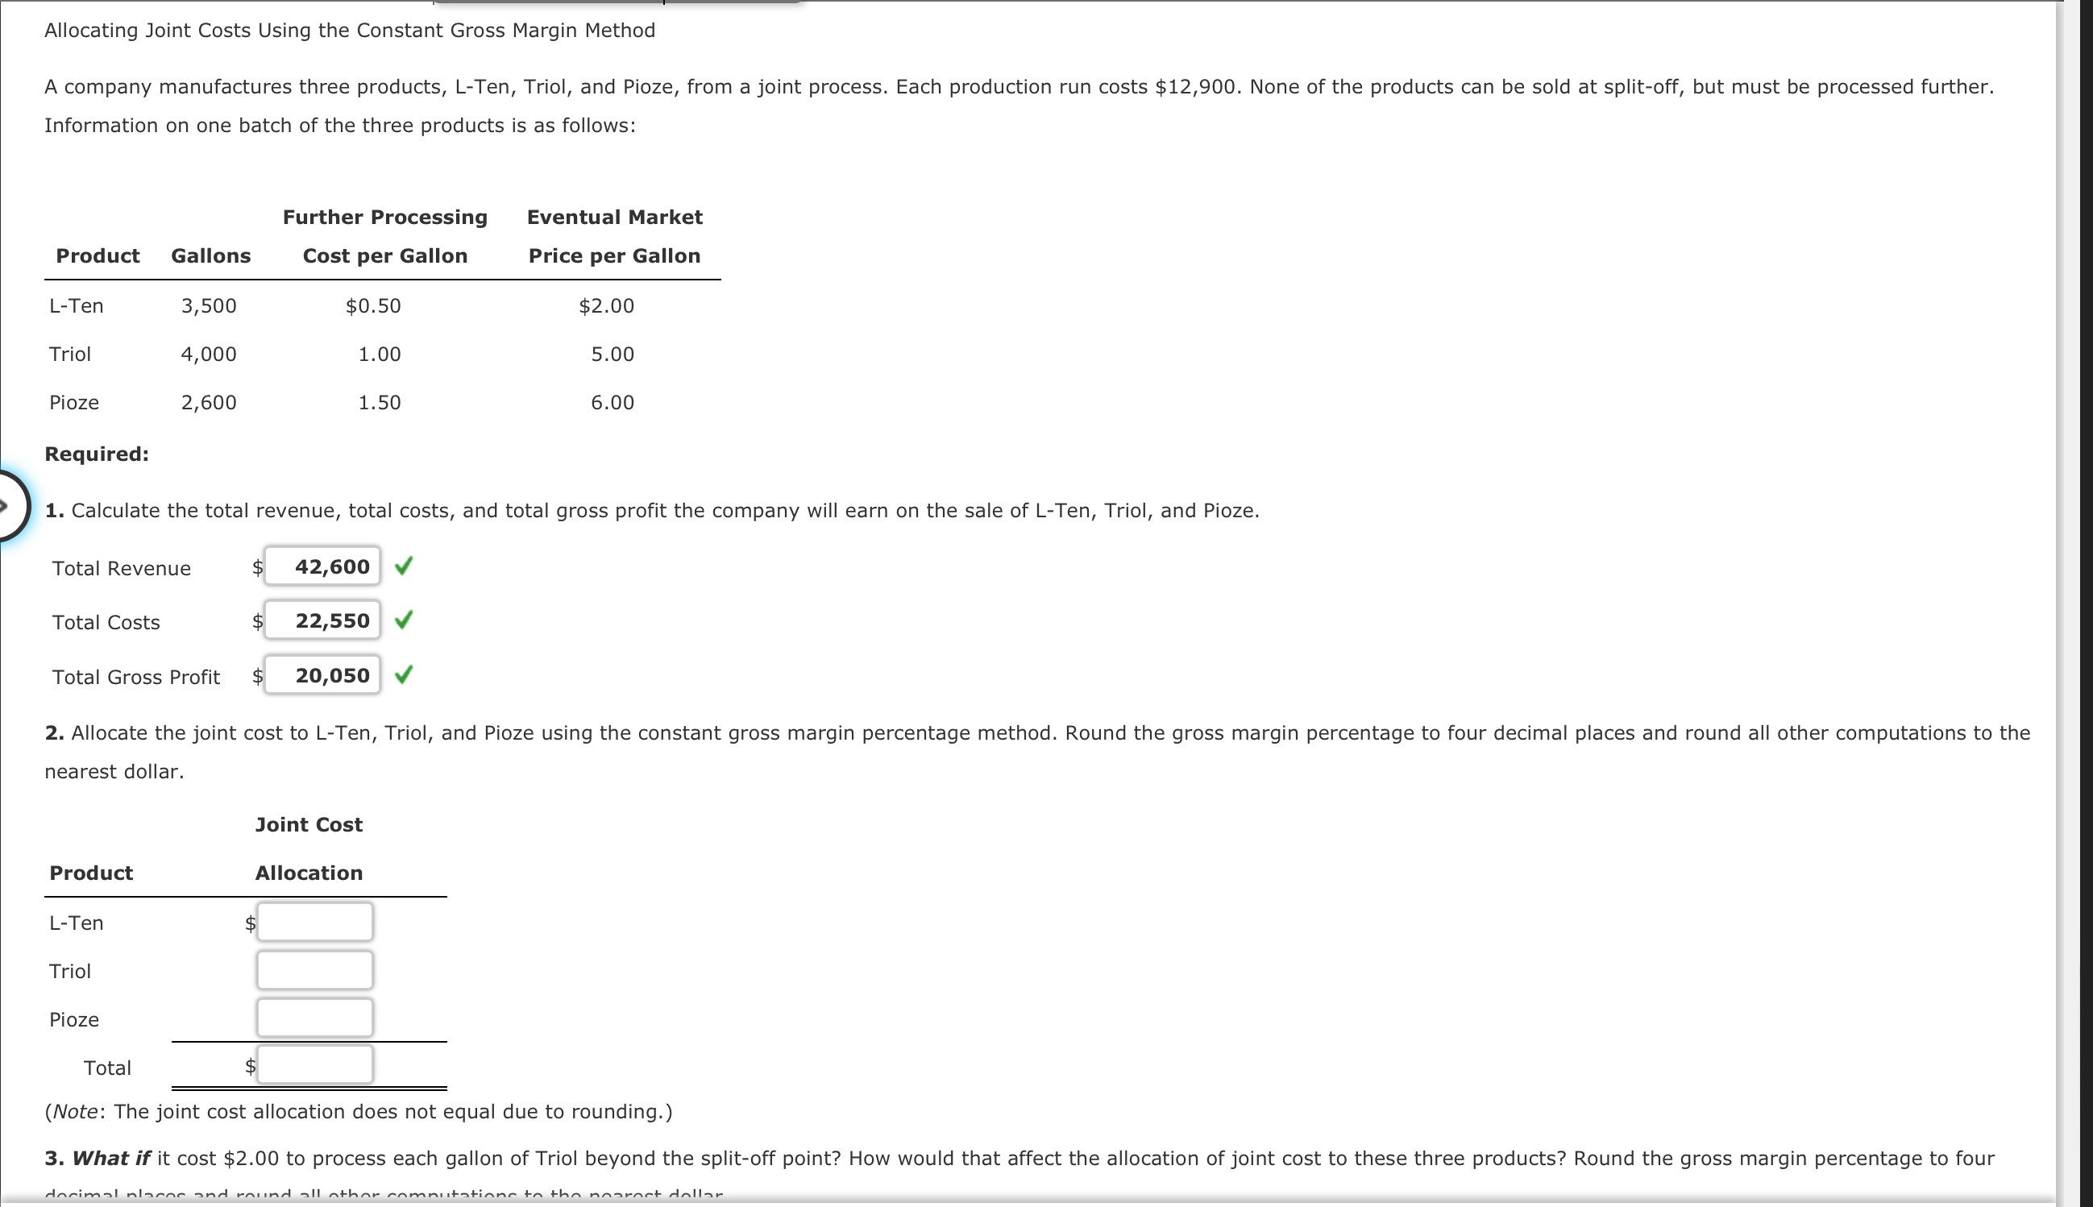Click the green checkmark beside Total Gross Profit
The width and height of the screenshot is (2093, 1207).
point(405,676)
